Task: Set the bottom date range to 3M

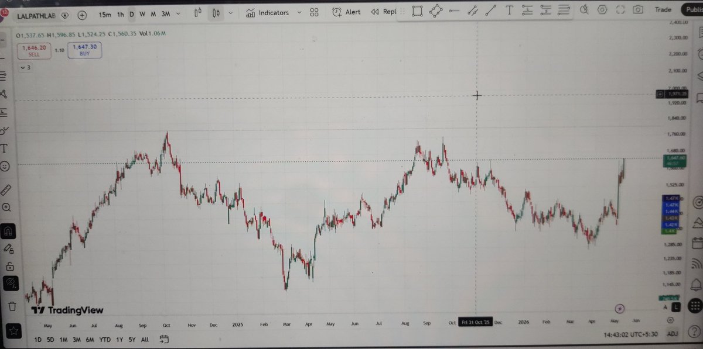Action: [76, 340]
